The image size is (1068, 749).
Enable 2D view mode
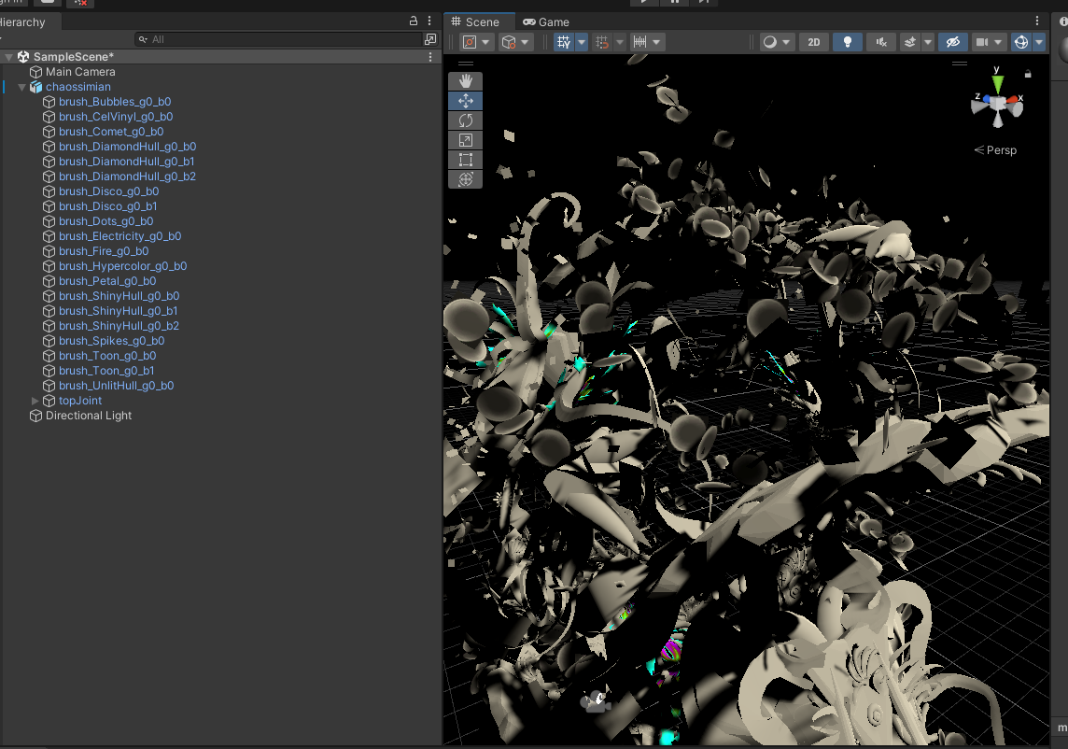[x=813, y=41]
